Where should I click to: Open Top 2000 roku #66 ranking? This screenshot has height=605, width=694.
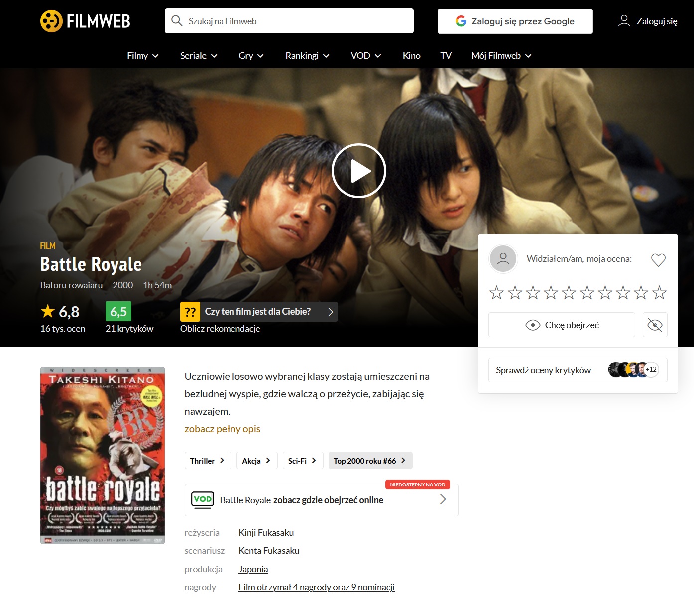(370, 461)
